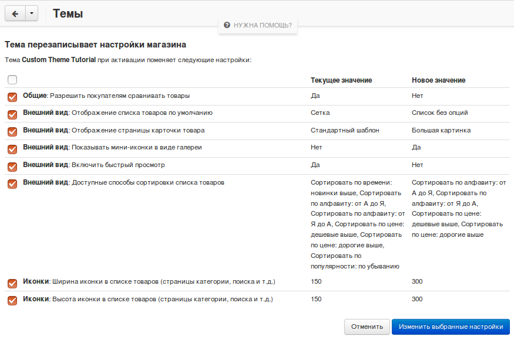The image size is (514, 340).
Task: Uncheck the Ширина иконки в списке товаров setting
Action: 12,281
